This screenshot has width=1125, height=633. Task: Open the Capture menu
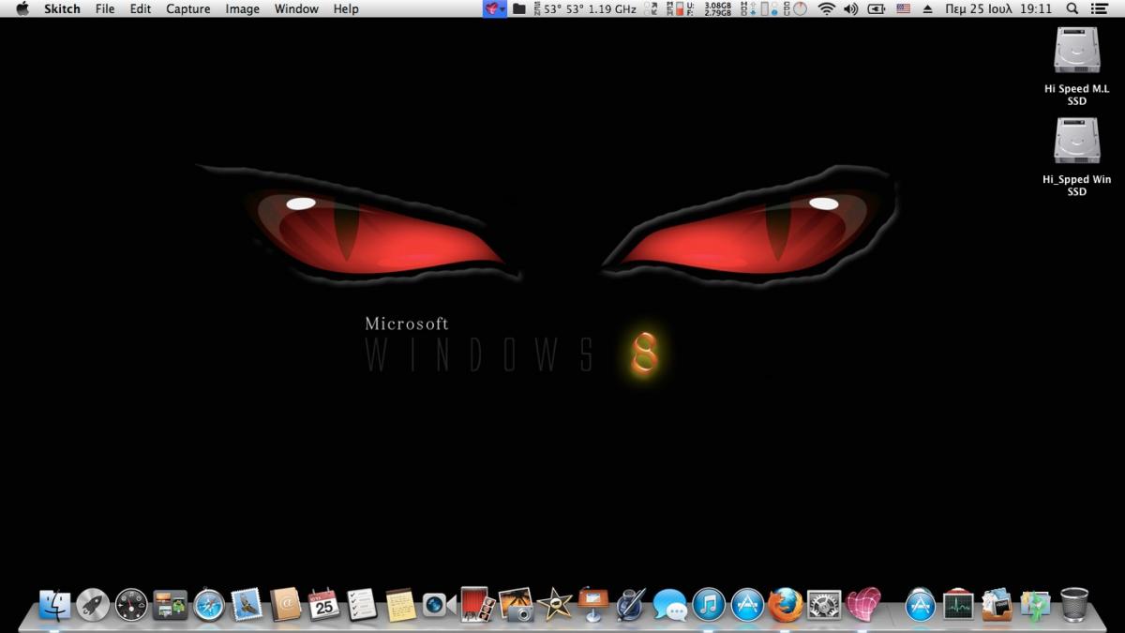[x=188, y=8]
